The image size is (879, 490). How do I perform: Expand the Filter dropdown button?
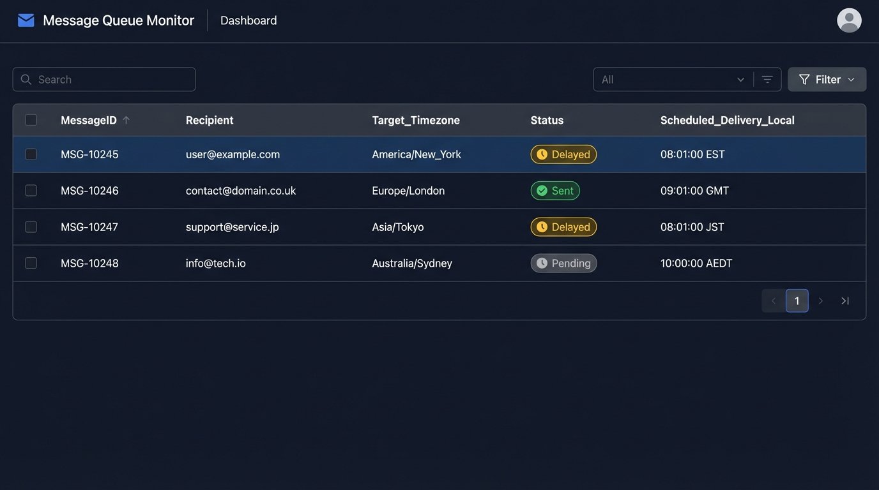coord(827,80)
